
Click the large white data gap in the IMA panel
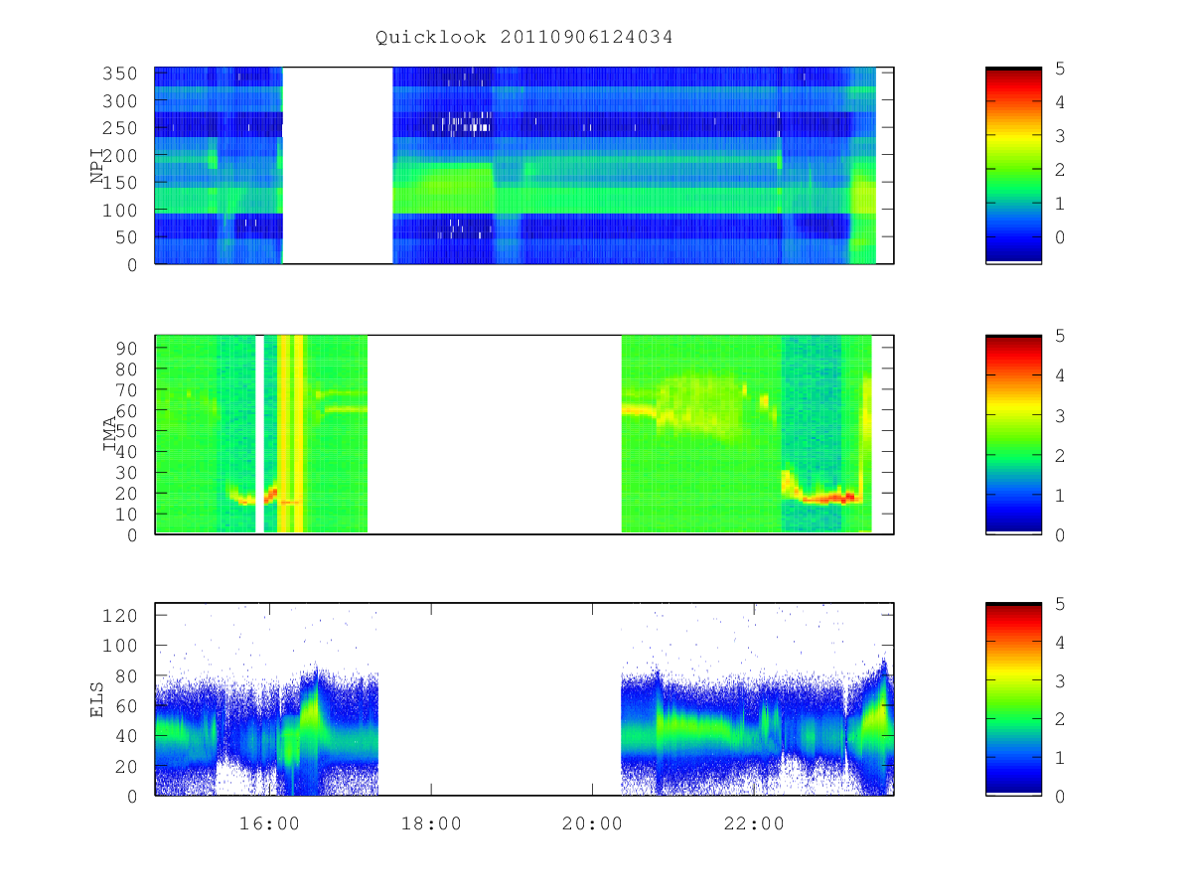pos(495,434)
